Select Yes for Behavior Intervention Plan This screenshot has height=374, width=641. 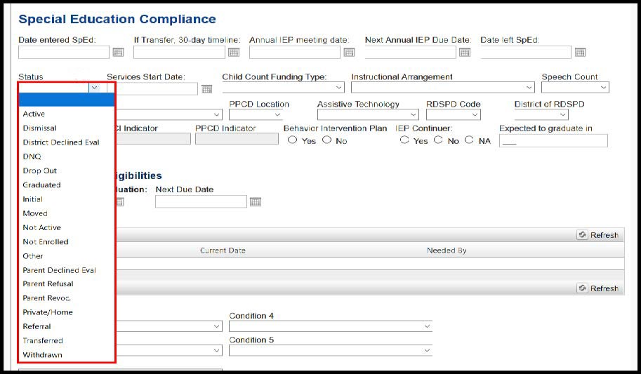coord(292,140)
